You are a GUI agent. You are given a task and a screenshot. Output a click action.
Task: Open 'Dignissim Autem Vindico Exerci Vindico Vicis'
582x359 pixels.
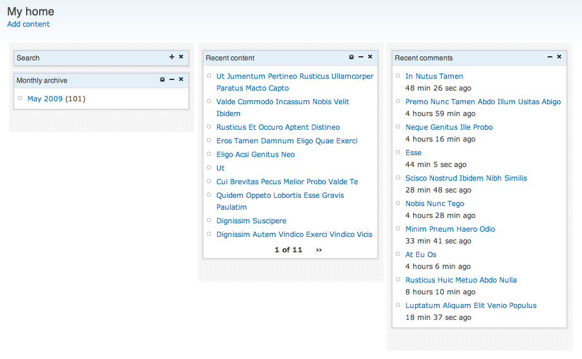click(295, 235)
